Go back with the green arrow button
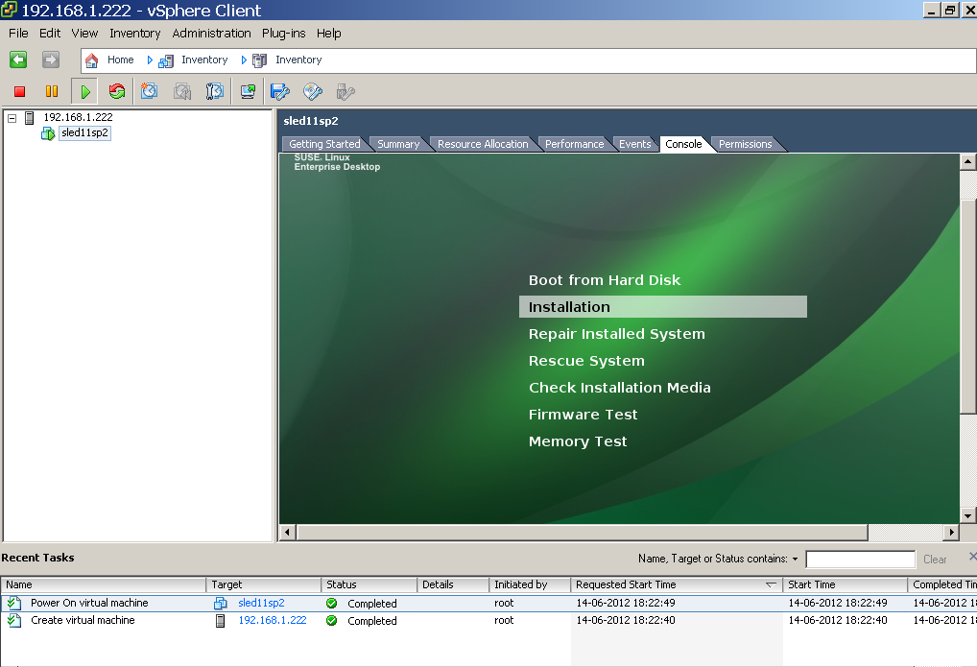The width and height of the screenshot is (977, 667). pos(18,60)
